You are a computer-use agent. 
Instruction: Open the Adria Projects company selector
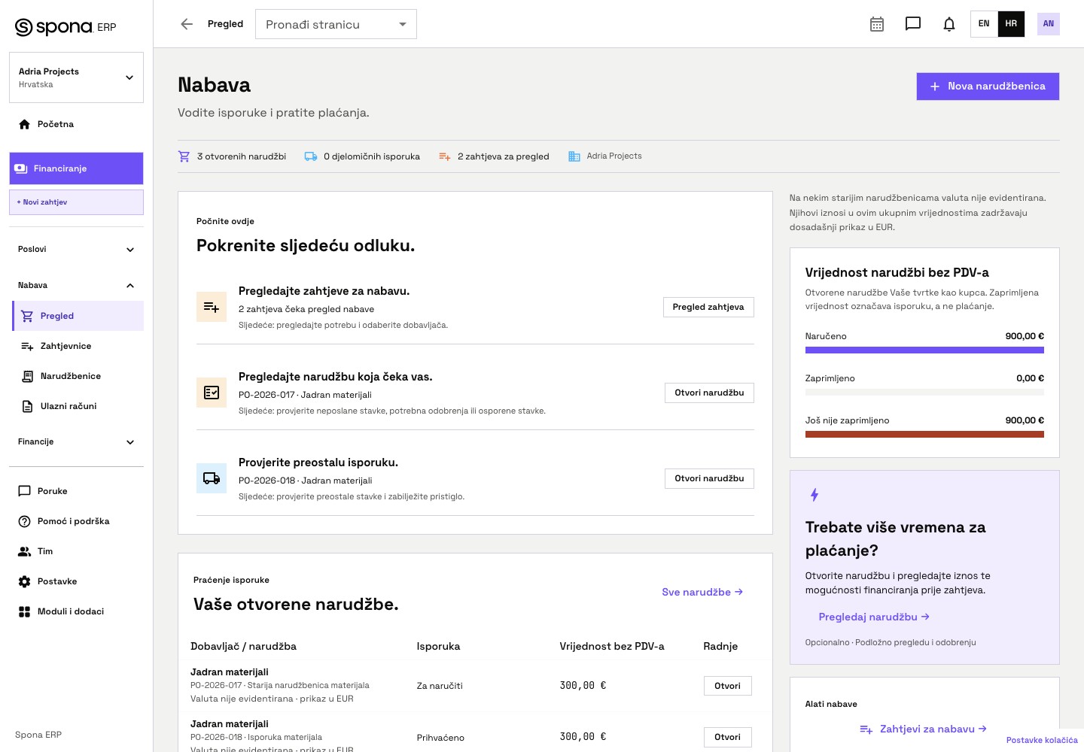[x=76, y=77]
